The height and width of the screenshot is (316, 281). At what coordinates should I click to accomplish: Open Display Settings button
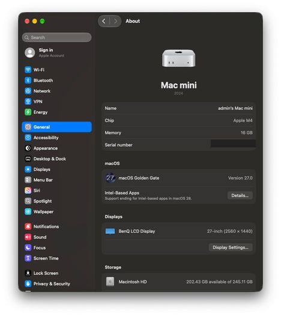pos(231,247)
